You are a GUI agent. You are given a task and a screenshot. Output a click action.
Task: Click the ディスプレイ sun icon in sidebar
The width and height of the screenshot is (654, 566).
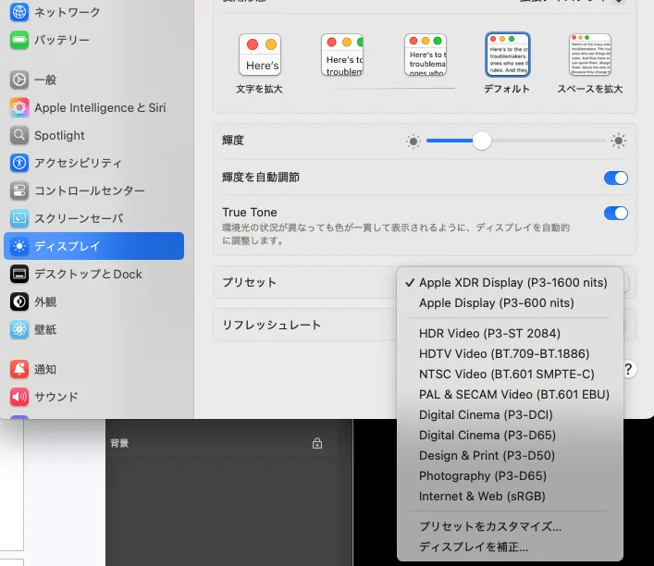tap(19, 246)
